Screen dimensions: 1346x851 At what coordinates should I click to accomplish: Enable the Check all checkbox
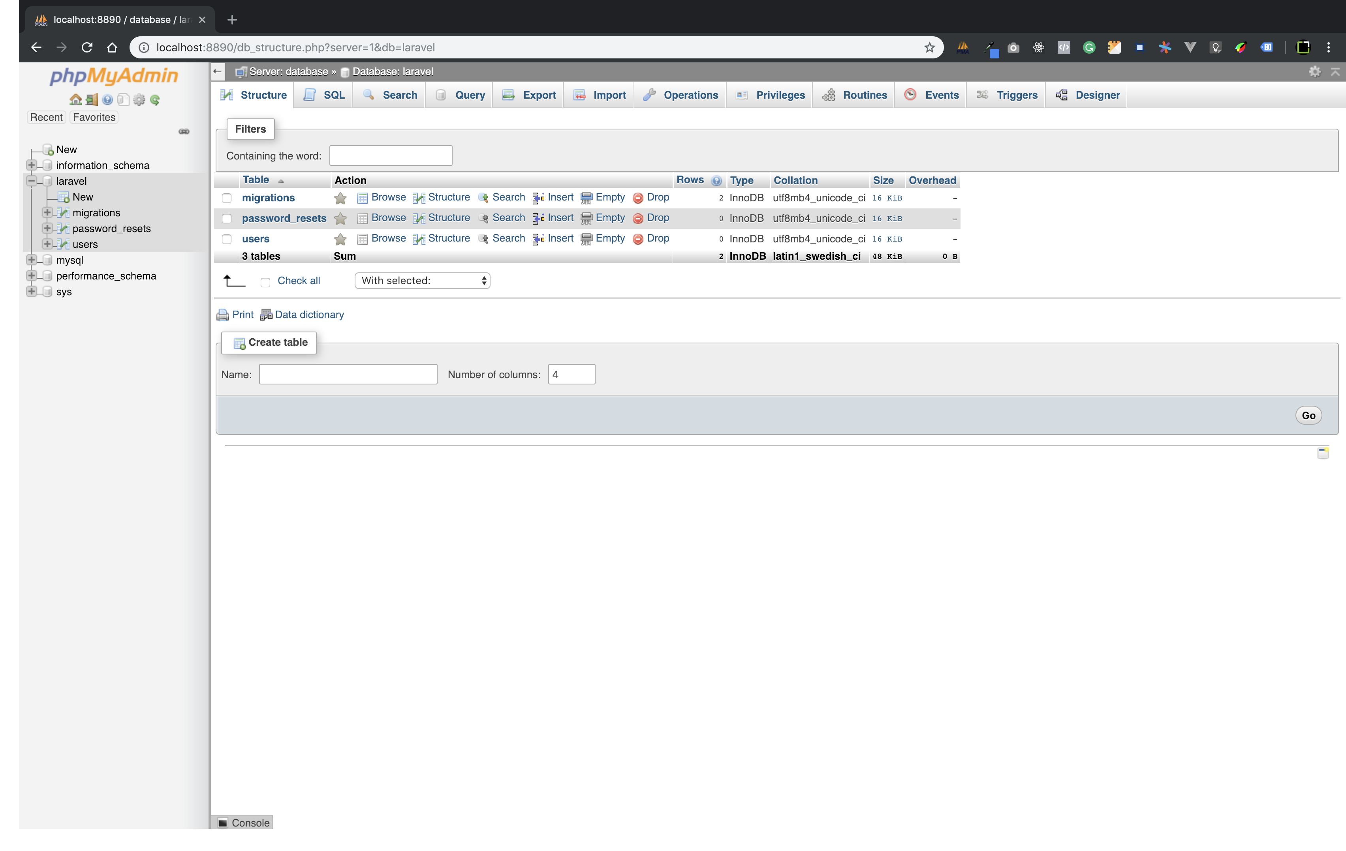(x=265, y=282)
